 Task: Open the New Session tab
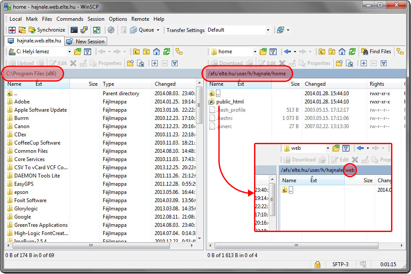(x=85, y=42)
